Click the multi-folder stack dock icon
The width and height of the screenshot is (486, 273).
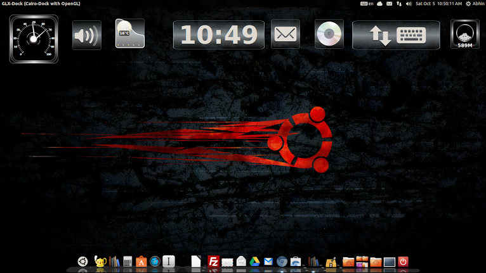[362, 262]
